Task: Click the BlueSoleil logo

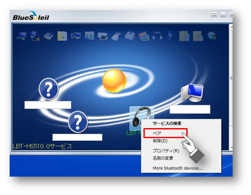Action: point(31,16)
